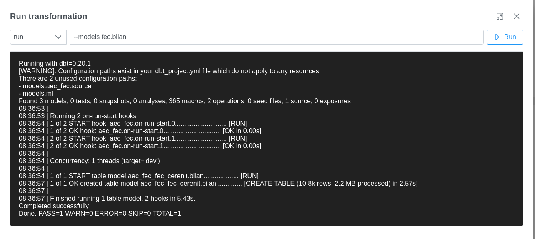Click the play icon in Run button
The height and width of the screenshot is (239, 535).
[x=497, y=37]
